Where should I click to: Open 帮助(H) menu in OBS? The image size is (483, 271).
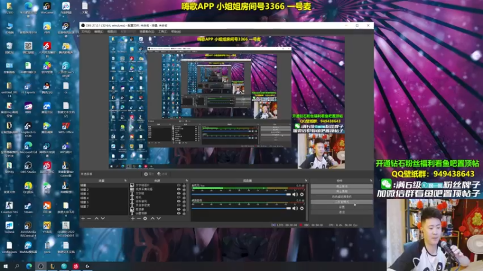pyautogui.click(x=176, y=32)
